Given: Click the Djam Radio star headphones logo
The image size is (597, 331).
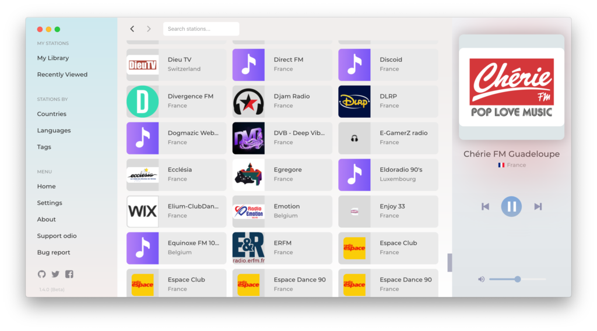Looking at the screenshot, I should (x=248, y=101).
